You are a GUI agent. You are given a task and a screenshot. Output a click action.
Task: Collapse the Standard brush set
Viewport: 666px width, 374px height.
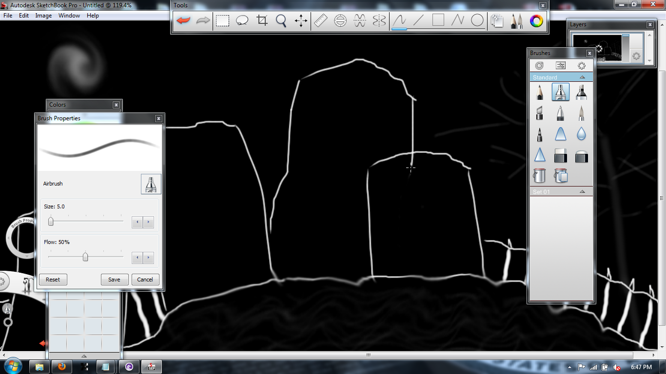582,77
